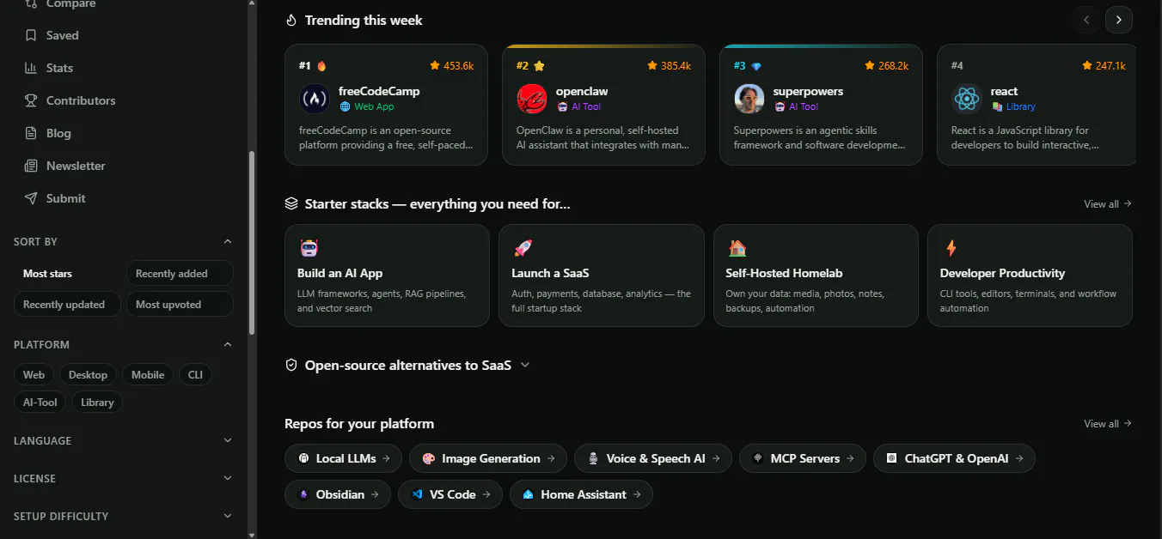Expand Open-source alternatives to SaaS chevron
1162x539 pixels.
tap(525, 365)
